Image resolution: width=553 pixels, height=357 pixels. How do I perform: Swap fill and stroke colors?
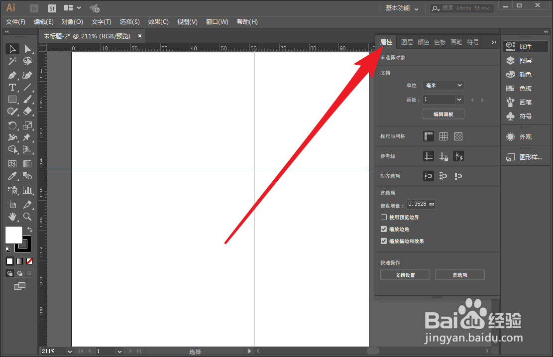[x=30, y=230]
